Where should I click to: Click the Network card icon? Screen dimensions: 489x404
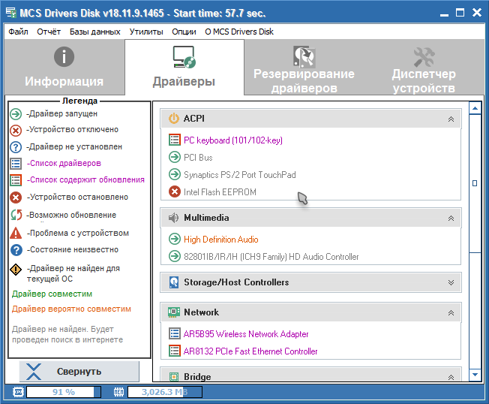174,312
